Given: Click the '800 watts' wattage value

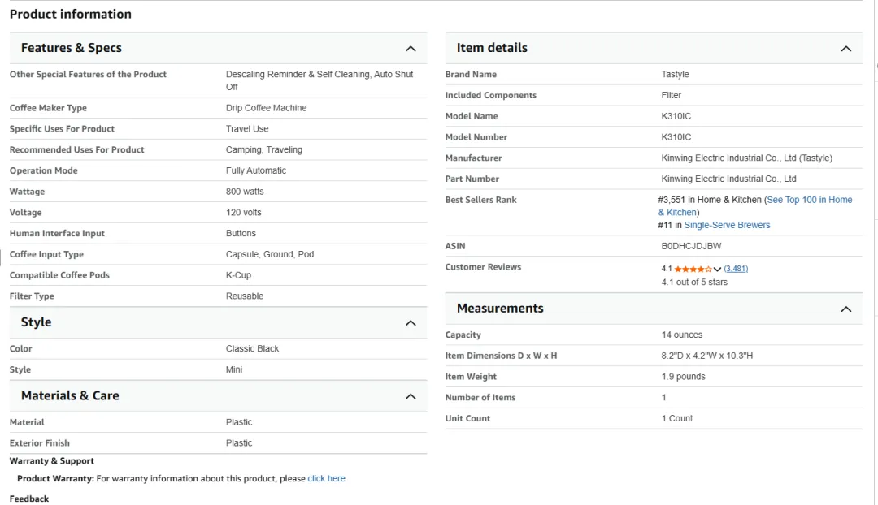Looking at the screenshot, I should tap(245, 192).
